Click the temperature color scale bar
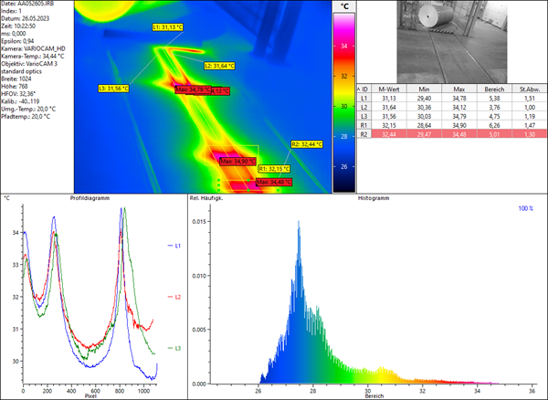Screen dimensions: 548x400 point(344,99)
